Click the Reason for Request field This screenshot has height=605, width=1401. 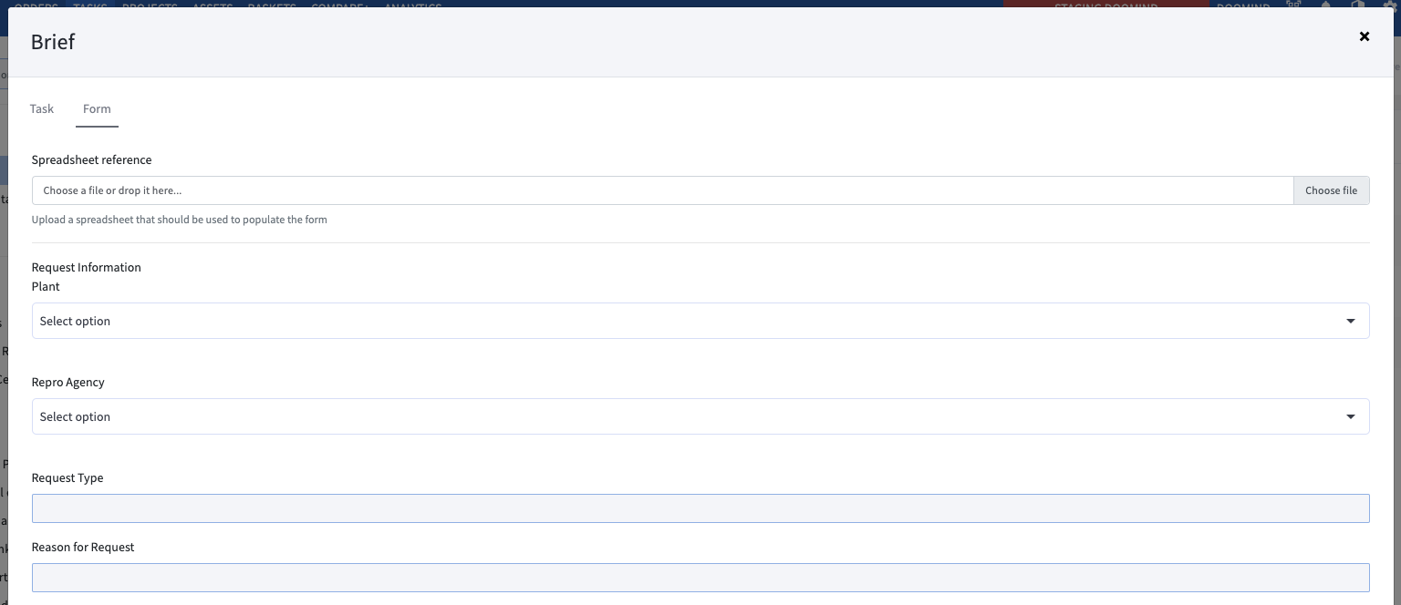coord(700,577)
